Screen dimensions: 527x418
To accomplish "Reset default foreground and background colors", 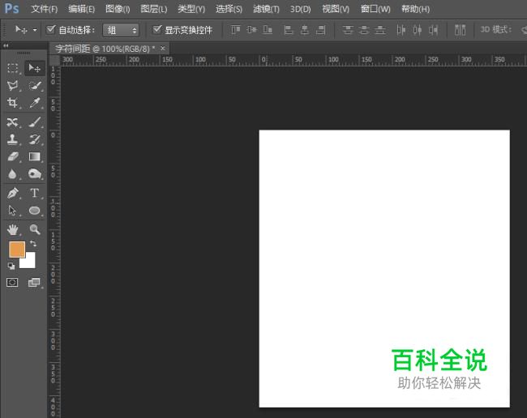I will 11,267.
